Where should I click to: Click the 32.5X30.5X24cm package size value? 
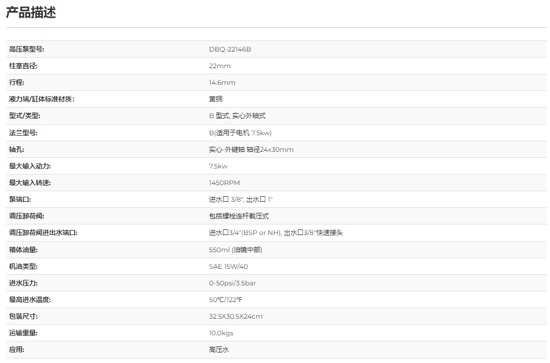point(236,316)
